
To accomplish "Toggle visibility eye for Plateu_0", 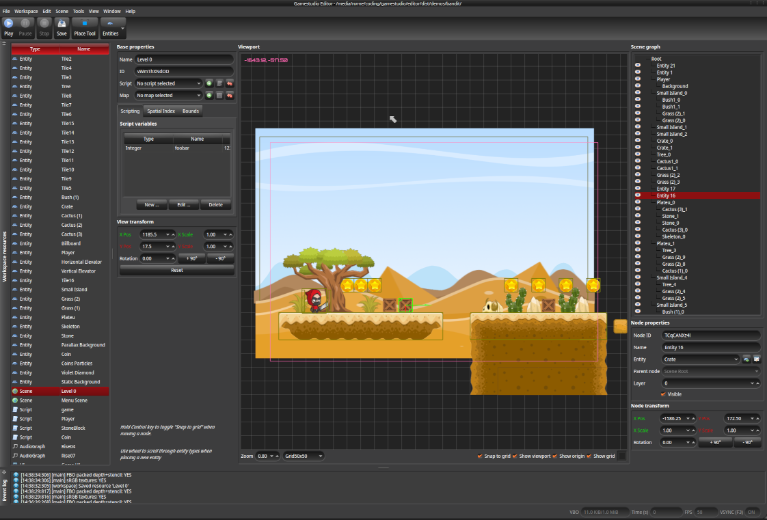I will pyautogui.click(x=637, y=202).
